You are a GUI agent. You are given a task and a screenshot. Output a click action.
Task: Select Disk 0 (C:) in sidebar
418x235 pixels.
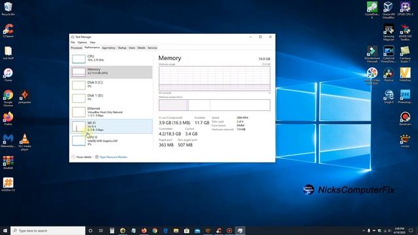pos(112,85)
